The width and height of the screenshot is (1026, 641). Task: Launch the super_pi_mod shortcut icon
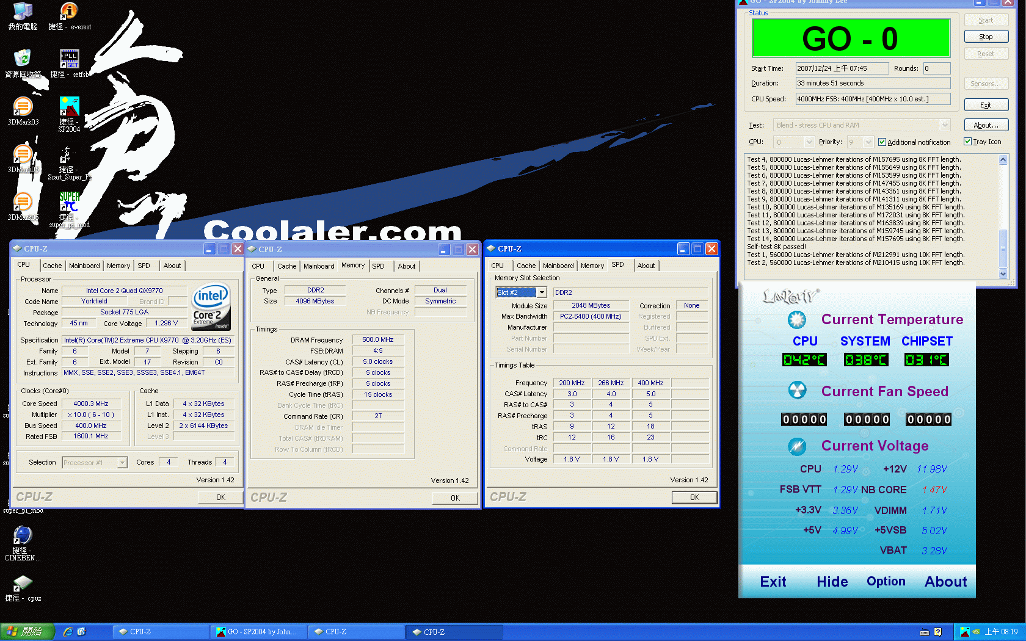coord(70,209)
